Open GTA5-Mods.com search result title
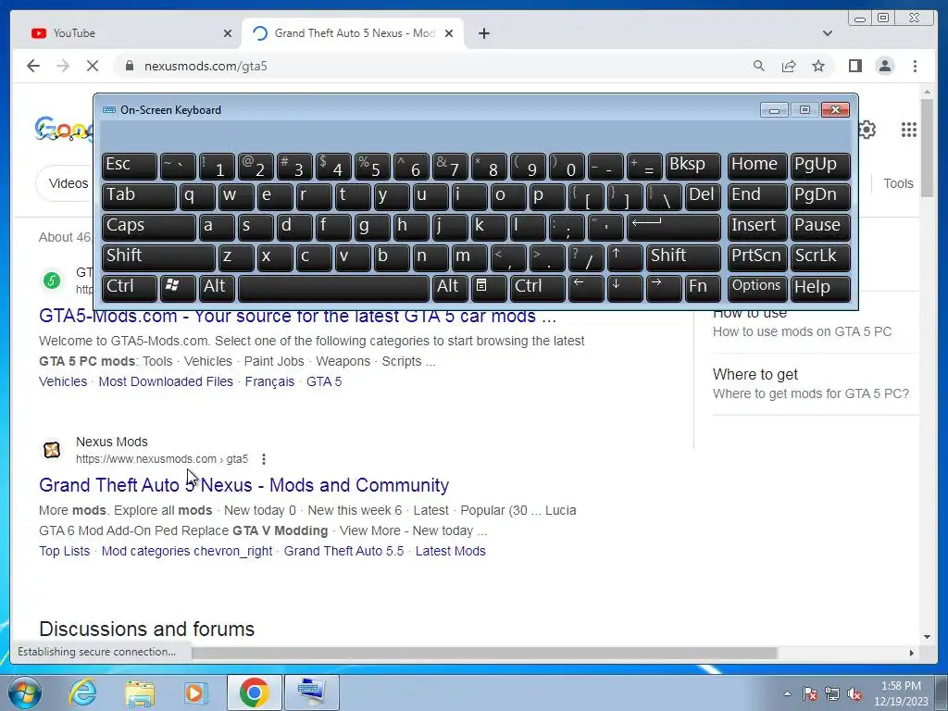 tap(297, 316)
